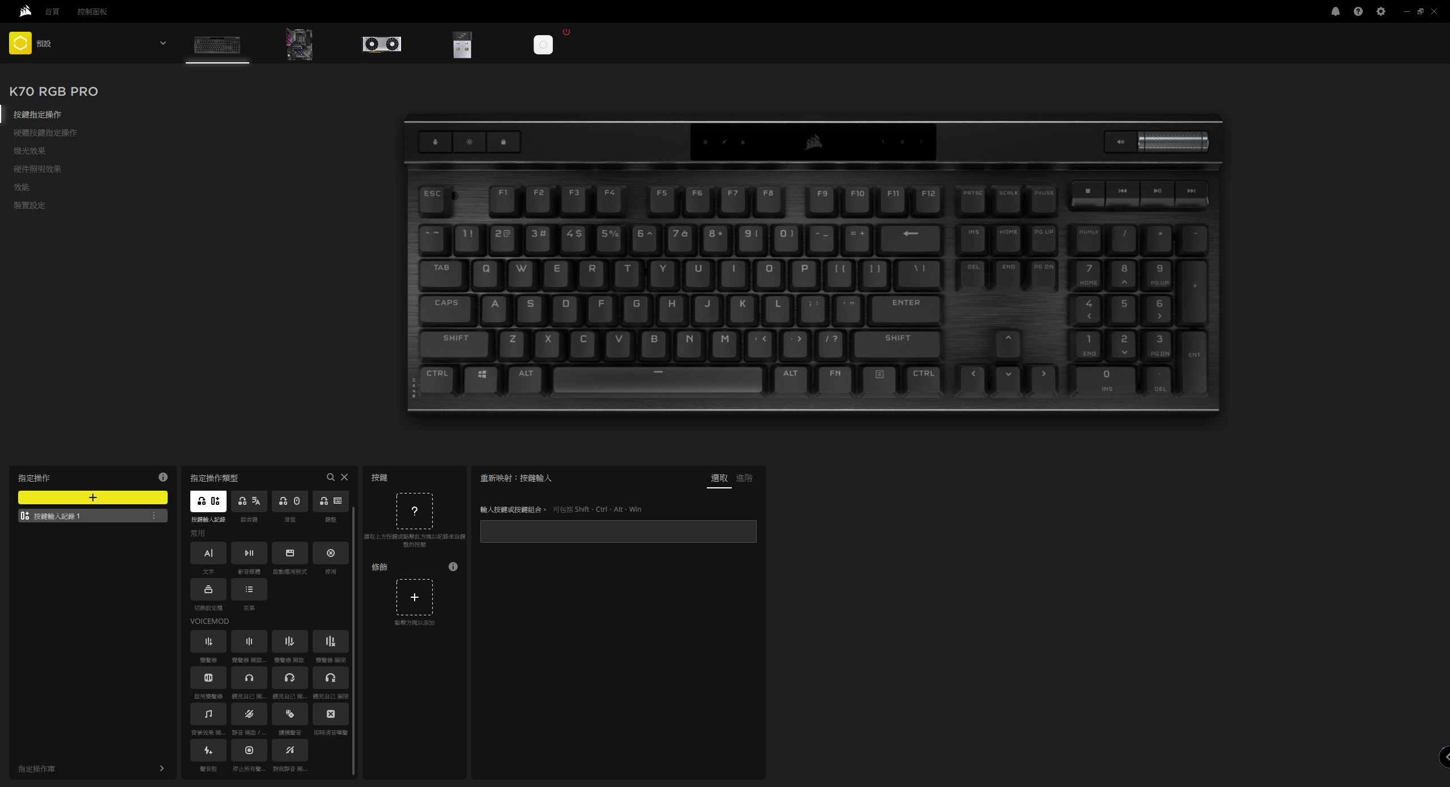
Task: Search the 指定操作類型 action types
Action: 330,477
